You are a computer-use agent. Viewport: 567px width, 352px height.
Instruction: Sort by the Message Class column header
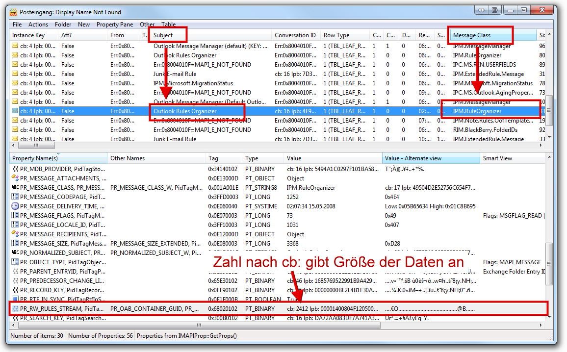point(481,35)
